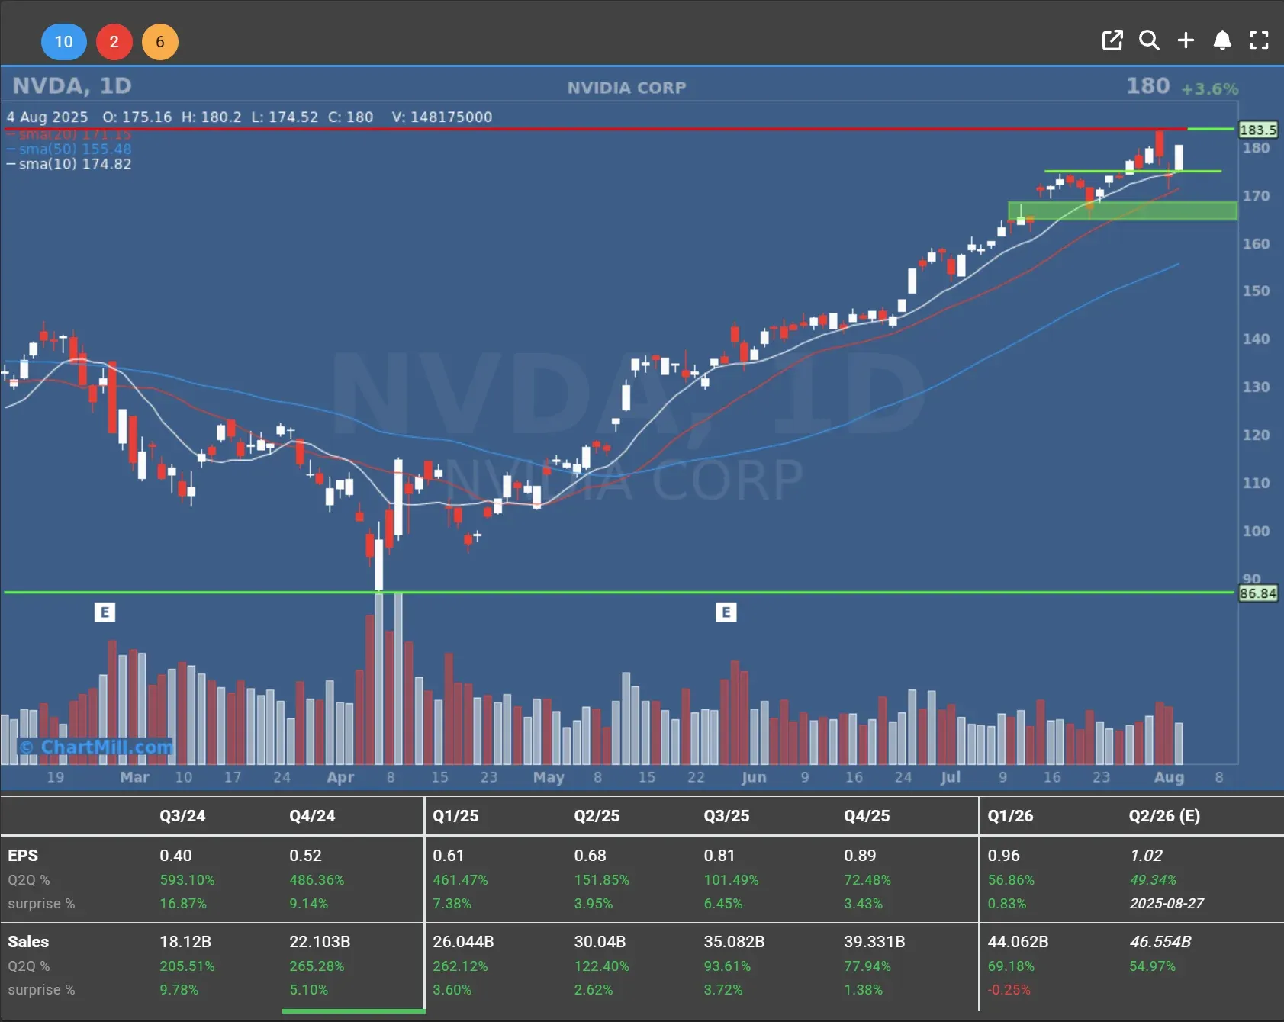Viewport: 1284px width, 1022px height.
Task: Expand chart with the fullscreen icon
Action: [1259, 40]
